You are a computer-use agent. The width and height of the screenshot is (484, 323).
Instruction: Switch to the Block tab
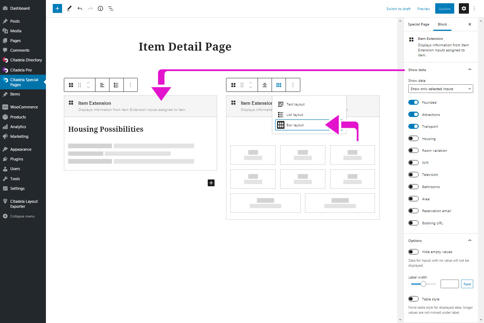[x=442, y=24]
